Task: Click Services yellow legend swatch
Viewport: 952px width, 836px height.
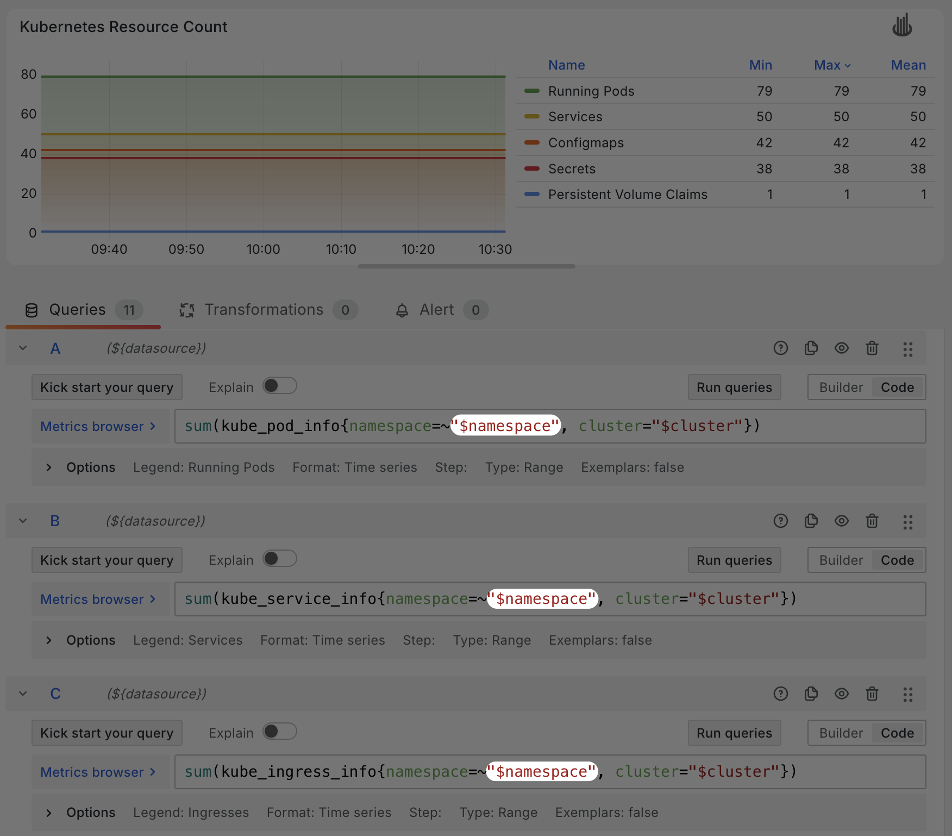Action: 532,116
